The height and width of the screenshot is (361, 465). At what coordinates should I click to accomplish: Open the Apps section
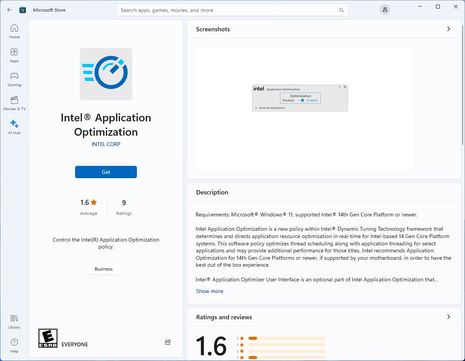coord(14,54)
